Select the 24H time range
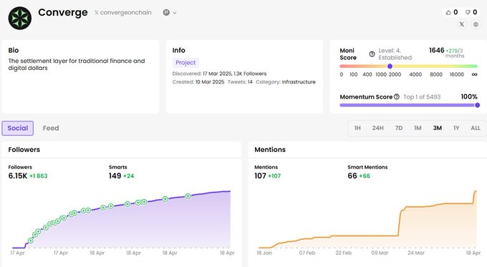Image resolution: width=487 pixels, height=267 pixels. [378, 128]
